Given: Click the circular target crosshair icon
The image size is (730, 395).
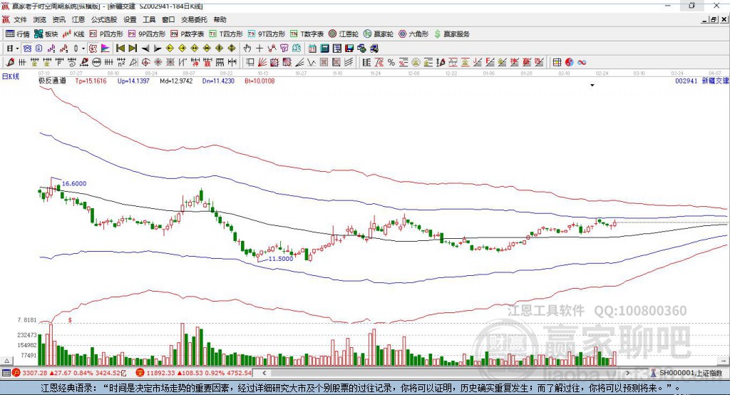Looking at the screenshot, I should coord(145,63).
